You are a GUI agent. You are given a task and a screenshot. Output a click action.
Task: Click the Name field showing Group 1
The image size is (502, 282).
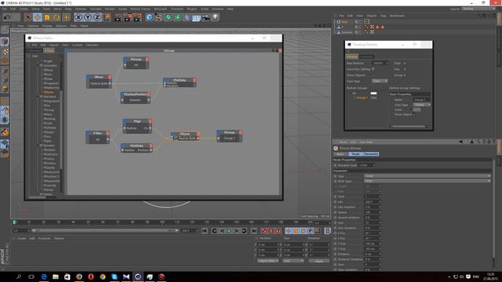[421, 99]
